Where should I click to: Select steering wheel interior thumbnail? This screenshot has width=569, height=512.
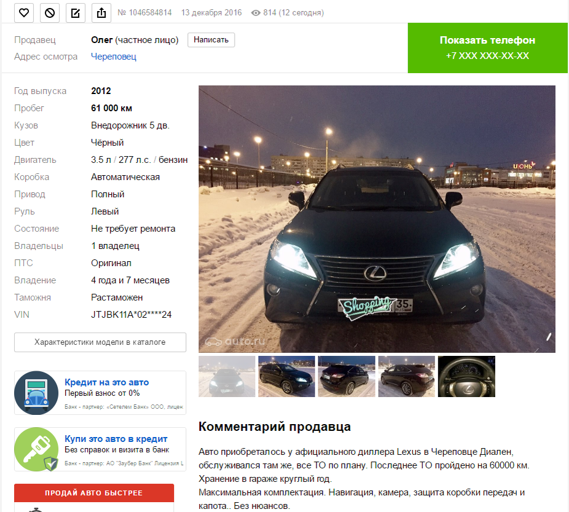[466, 376]
